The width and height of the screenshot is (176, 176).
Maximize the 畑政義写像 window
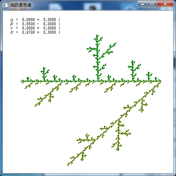point(152,4)
